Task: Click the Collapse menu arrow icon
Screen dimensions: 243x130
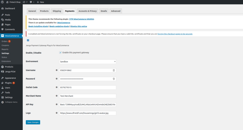Action: click(x=2, y=102)
